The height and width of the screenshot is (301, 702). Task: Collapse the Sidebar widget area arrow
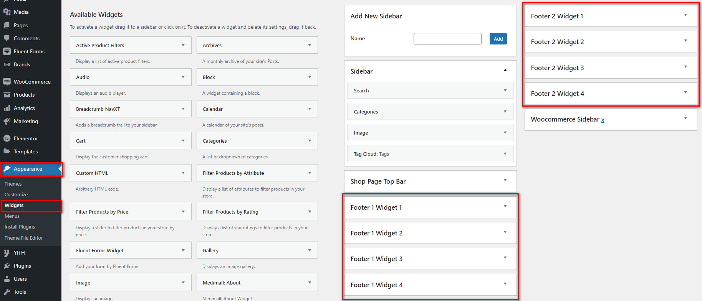[505, 70]
